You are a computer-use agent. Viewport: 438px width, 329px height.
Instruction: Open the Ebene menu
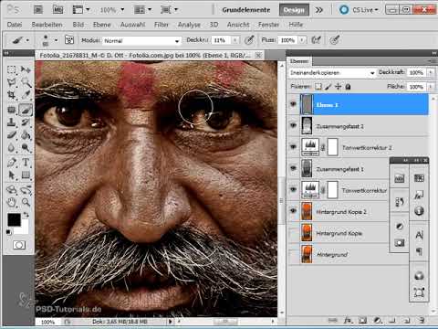pos(102,25)
